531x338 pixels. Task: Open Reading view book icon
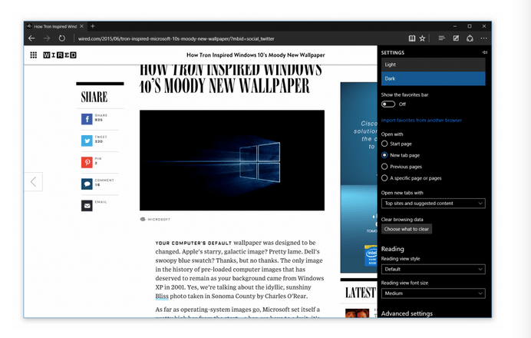[x=412, y=38]
